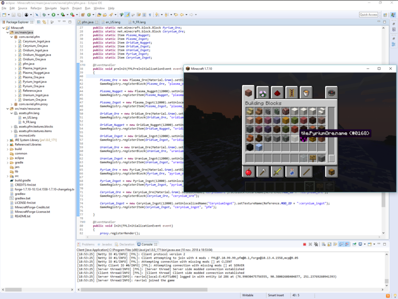Image resolution: width=398 pixels, height=299 pixels.
Task: Open the Combat sword tab
Action: pyautogui.click(x=277, y=172)
